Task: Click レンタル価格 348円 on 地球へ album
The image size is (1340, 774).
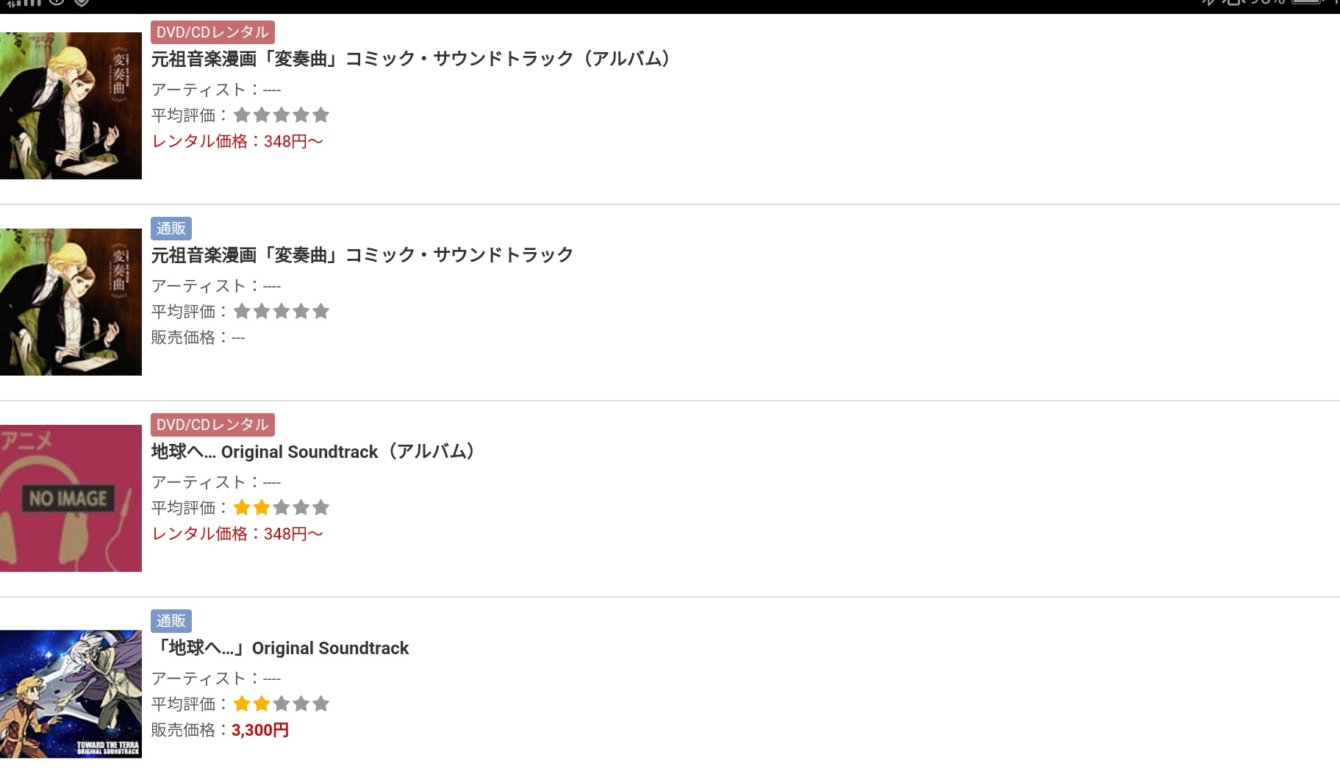Action: click(237, 534)
